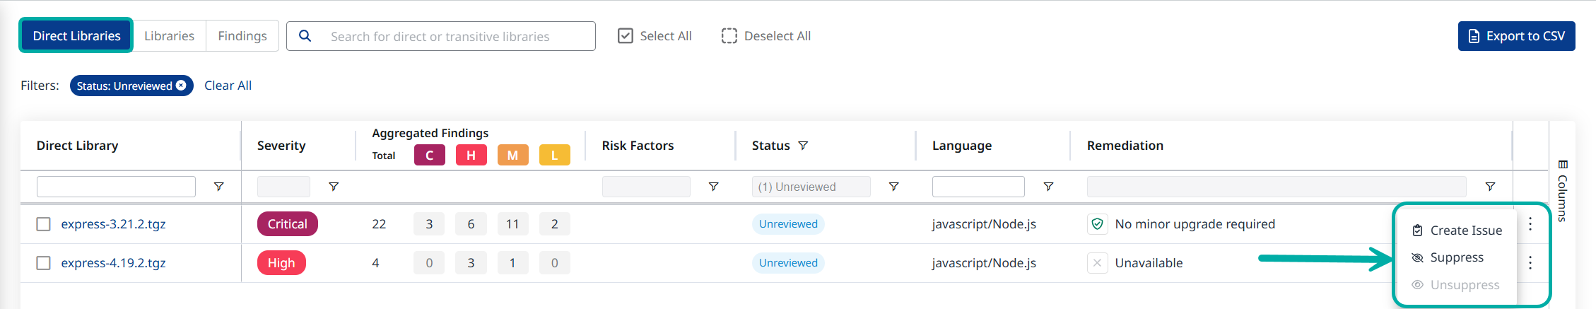1596x309 pixels.
Task: Click the Export to CSV button
Action: pyautogui.click(x=1516, y=36)
